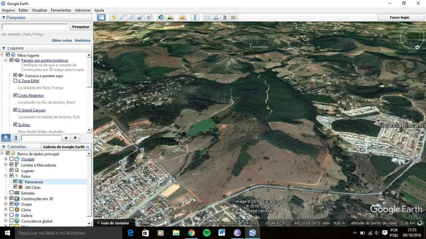The height and width of the screenshot is (239, 426).
Task: Click the ruler measurement tool
Action: point(195,17)
